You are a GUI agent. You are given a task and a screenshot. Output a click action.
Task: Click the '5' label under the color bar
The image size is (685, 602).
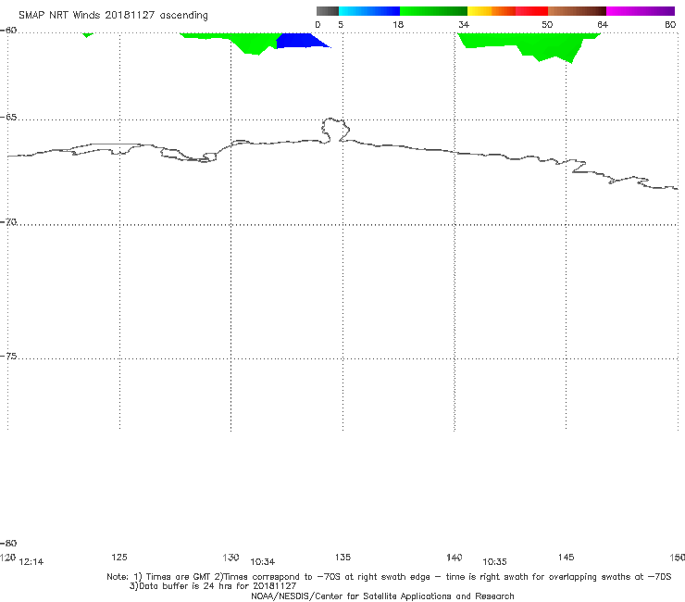click(x=341, y=24)
